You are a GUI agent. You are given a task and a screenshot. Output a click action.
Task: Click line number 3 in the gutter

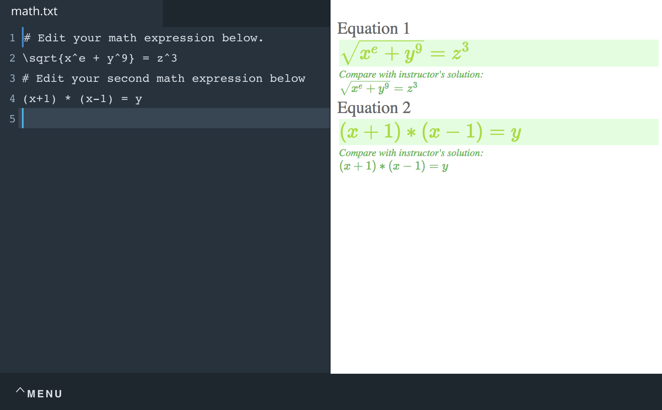[13, 78]
